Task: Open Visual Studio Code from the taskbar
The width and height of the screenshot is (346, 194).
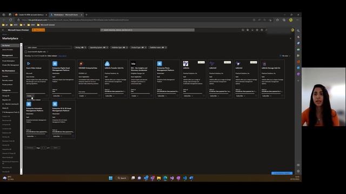Action: 185,178
